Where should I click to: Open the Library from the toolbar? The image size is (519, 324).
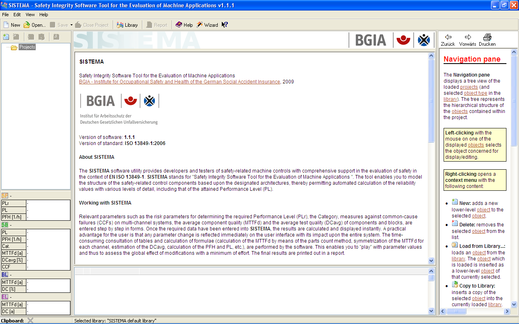[x=127, y=25]
